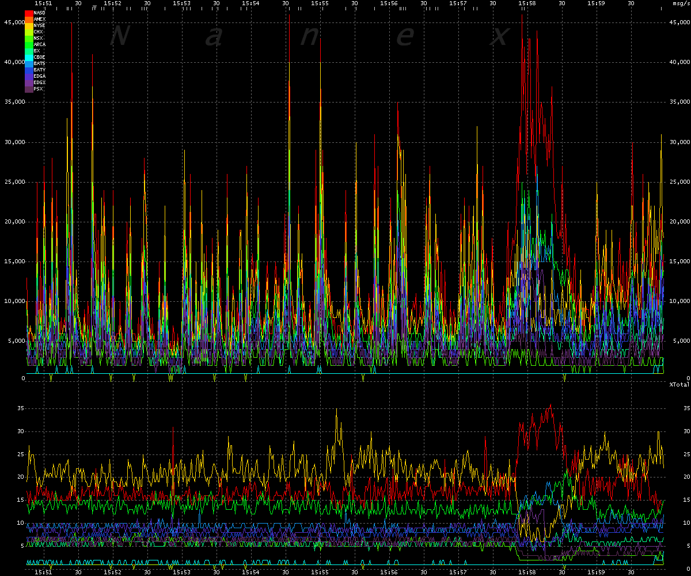Click the 25,000 label on the right axis
The image size is (691, 576).
point(678,182)
